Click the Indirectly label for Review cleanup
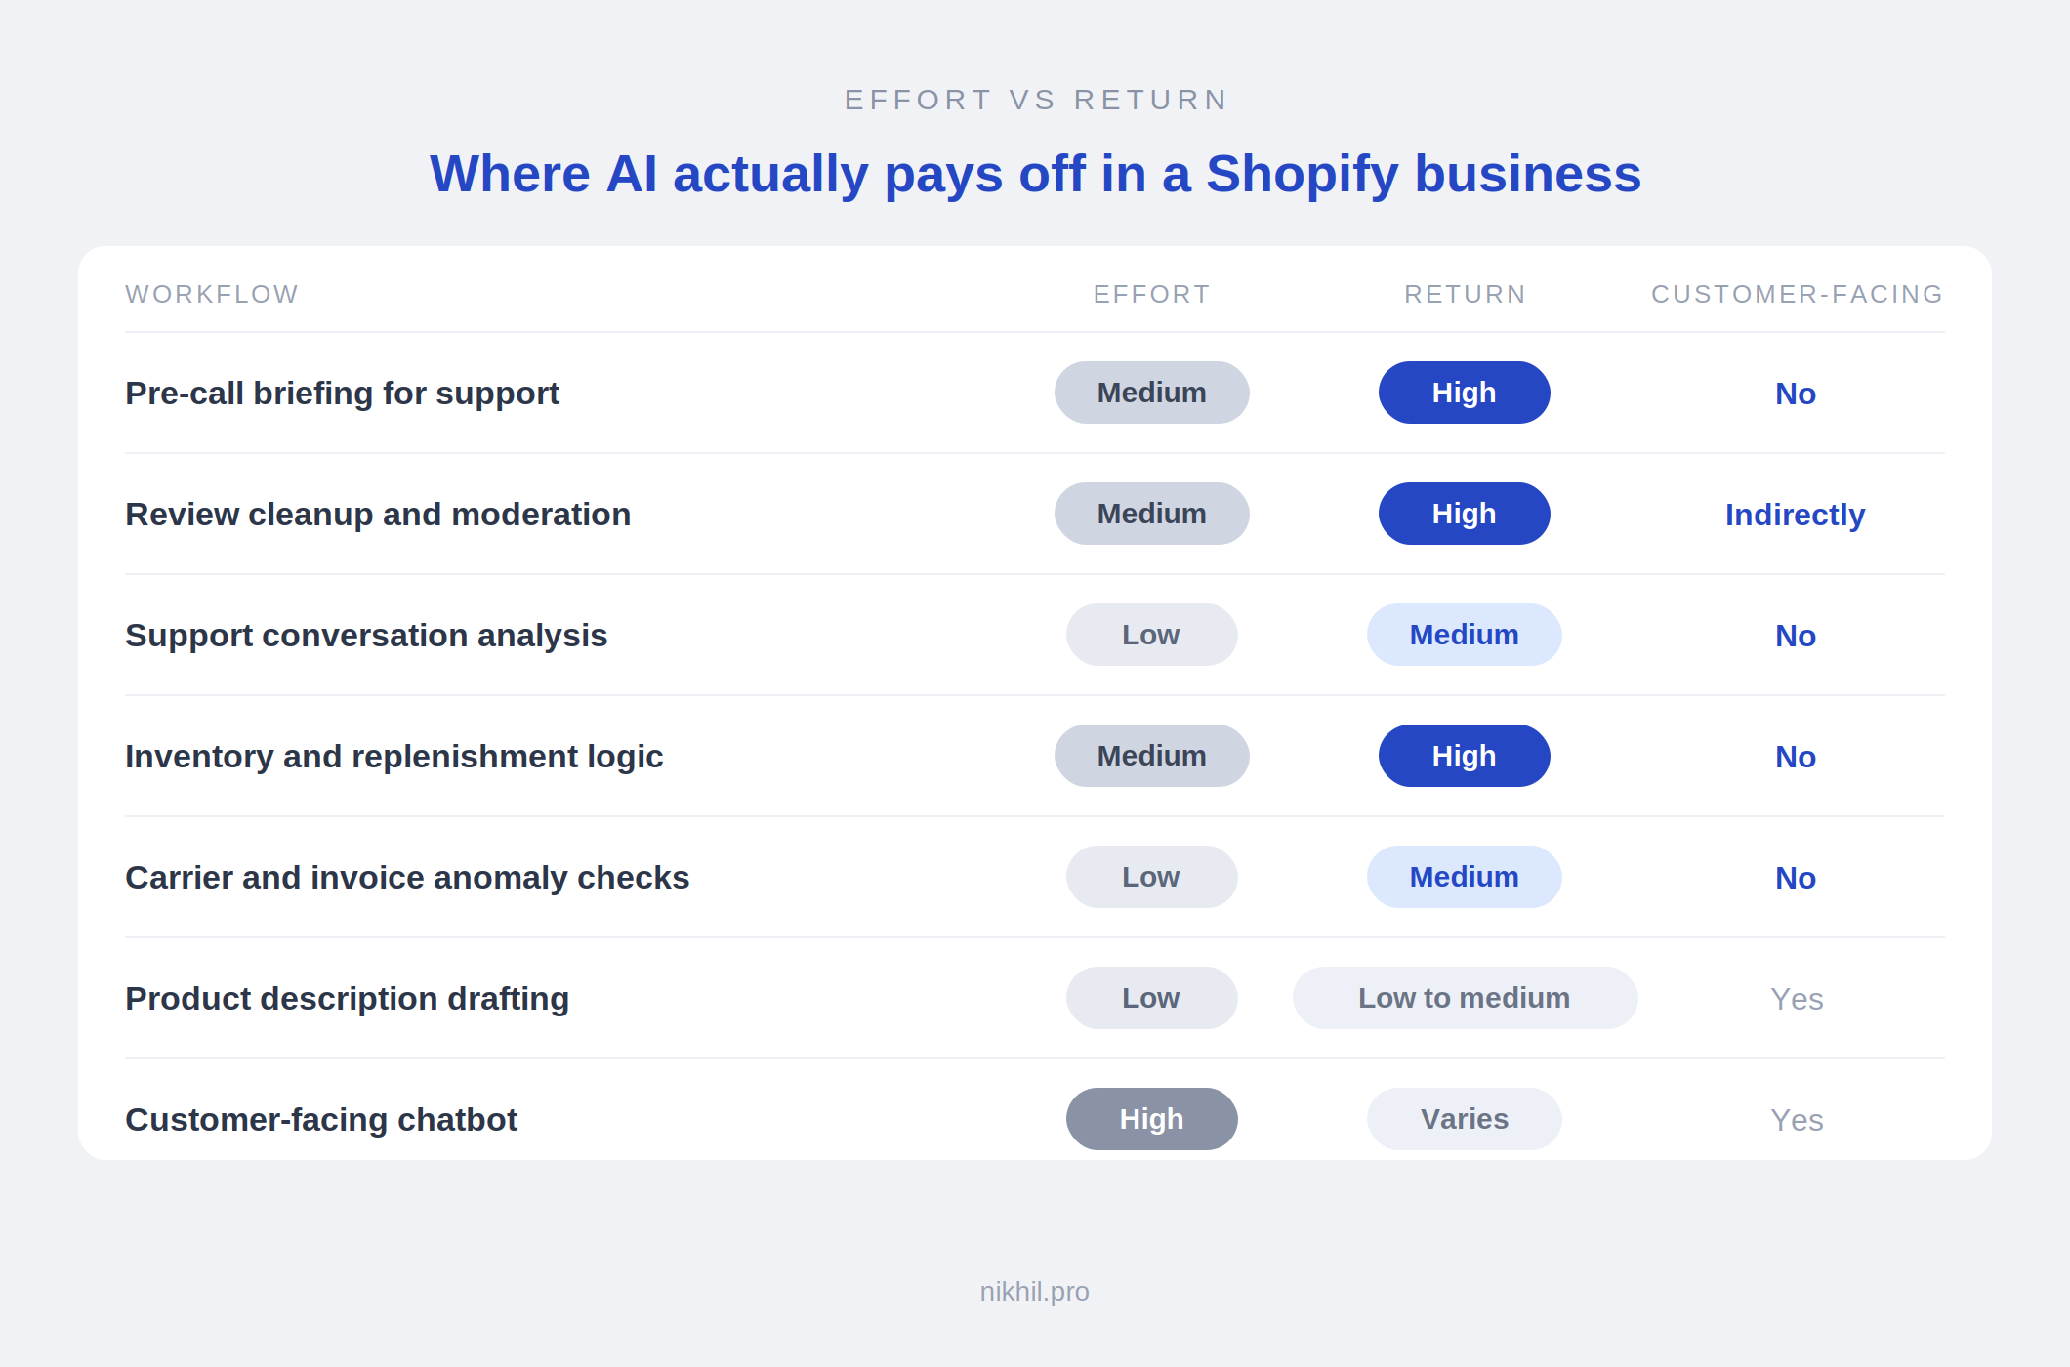Viewport: 2070px width, 1367px height. click(x=1795, y=515)
